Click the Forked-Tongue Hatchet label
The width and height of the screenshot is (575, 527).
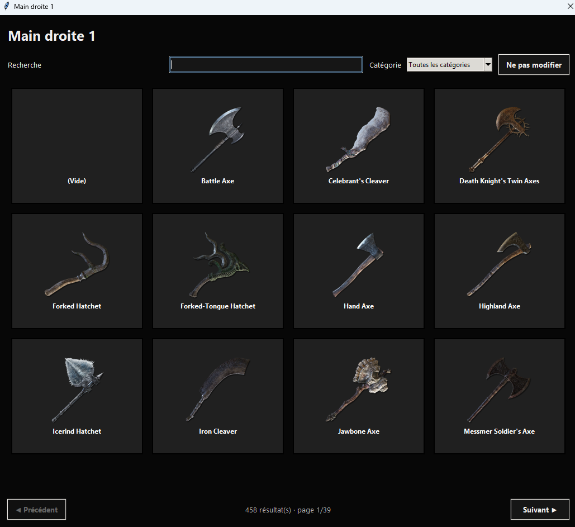218,306
